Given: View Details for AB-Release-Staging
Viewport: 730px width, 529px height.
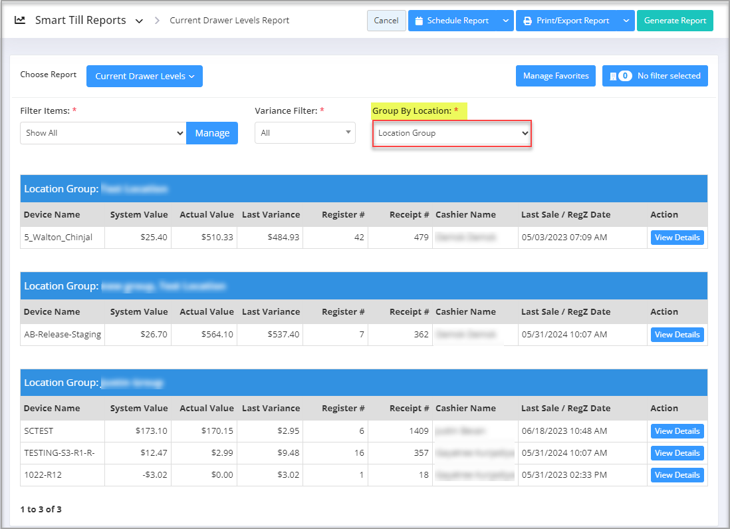Looking at the screenshot, I should (677, 335).
